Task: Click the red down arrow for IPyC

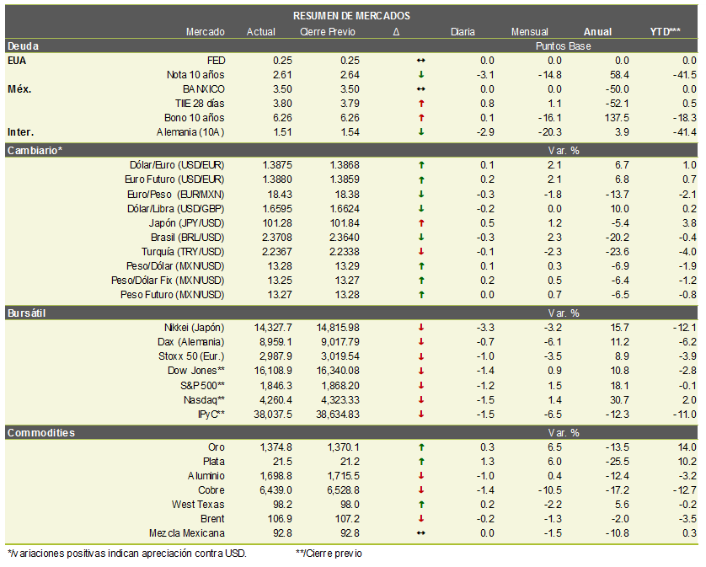Action: coord(421,414)
